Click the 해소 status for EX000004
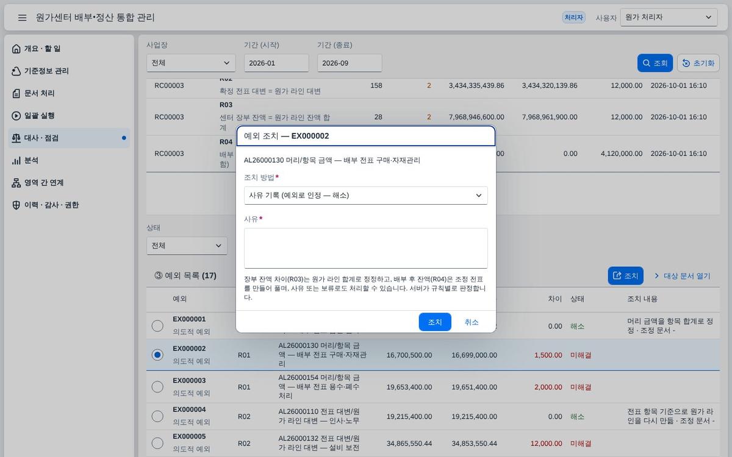The image size is (732, 457). (577, 416)
